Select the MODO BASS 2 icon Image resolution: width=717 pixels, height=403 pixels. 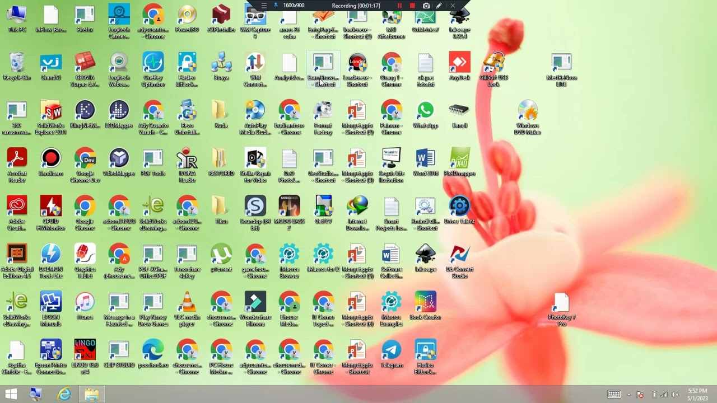(289, 214)
